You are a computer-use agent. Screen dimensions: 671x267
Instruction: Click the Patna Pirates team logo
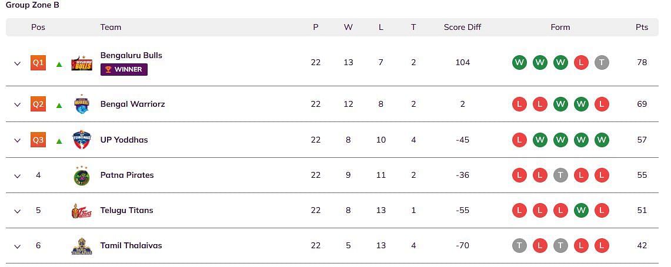coord(82,175)
